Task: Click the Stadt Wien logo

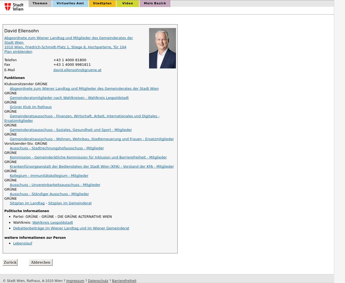Action: [x=14, y=7]
